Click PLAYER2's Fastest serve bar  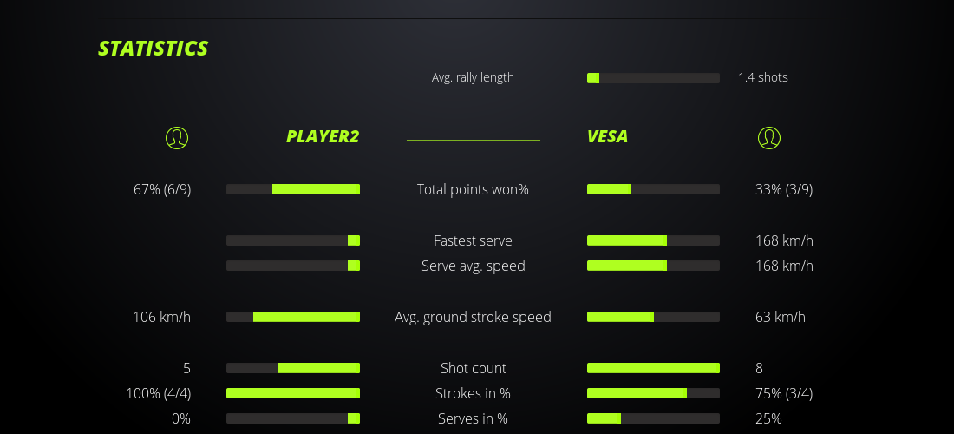(x=293, y=240)
